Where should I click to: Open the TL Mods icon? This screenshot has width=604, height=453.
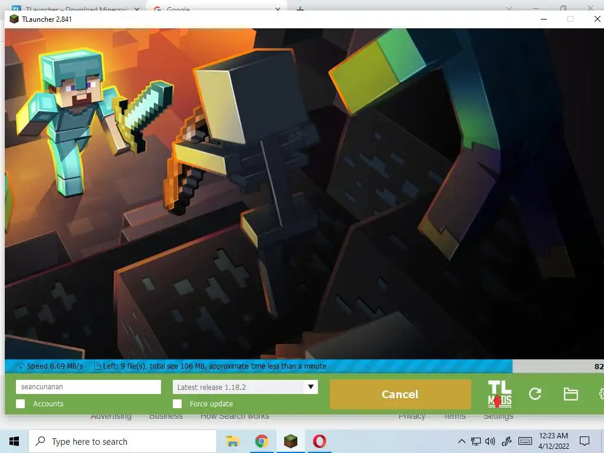[x=500, y=394]
